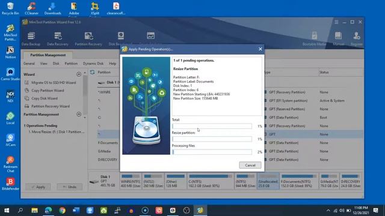Open the Space Analyzer toolbar icon

150,37
